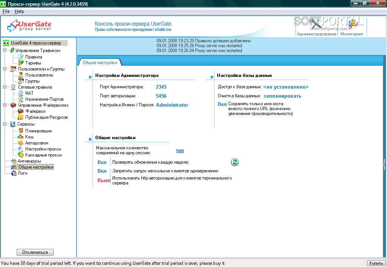Click the green refresh updates icon

(235, 162)
